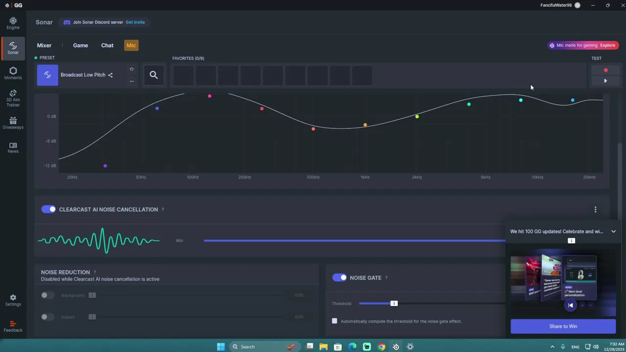Switch to the Mixer tab

[x=44, y=45]
